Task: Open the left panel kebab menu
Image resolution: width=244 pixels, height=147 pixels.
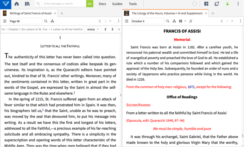Action: click(x=119, y=21)
